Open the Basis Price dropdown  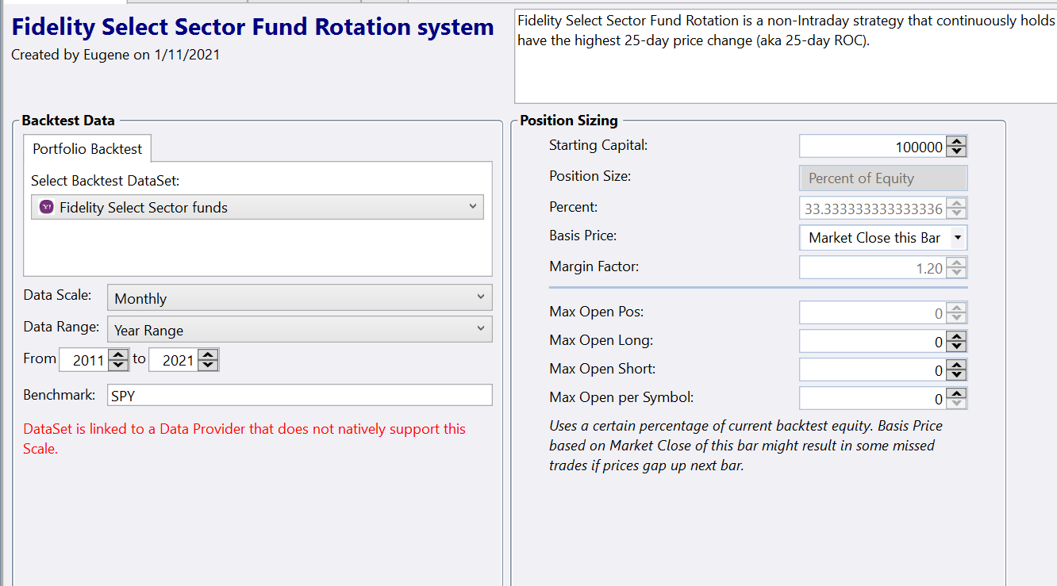958,238
